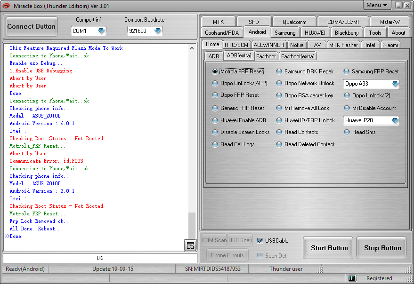
Task: Click the 0% progress bar
Action: point(100,258)
